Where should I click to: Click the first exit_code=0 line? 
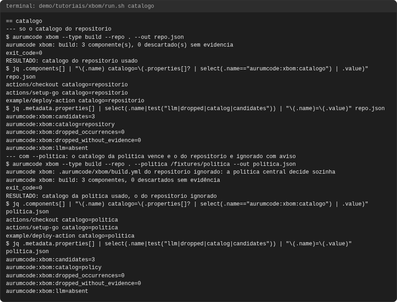click(24, 53)
